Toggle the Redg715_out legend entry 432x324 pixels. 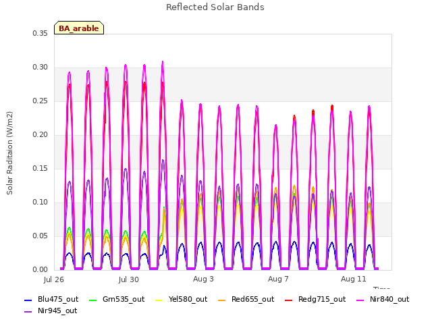(x=315, y=300)
